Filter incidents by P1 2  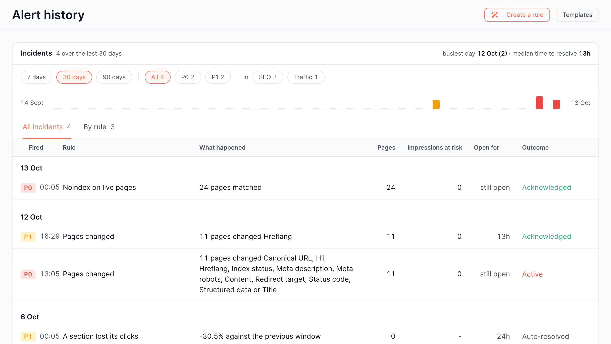coord(218,77)
